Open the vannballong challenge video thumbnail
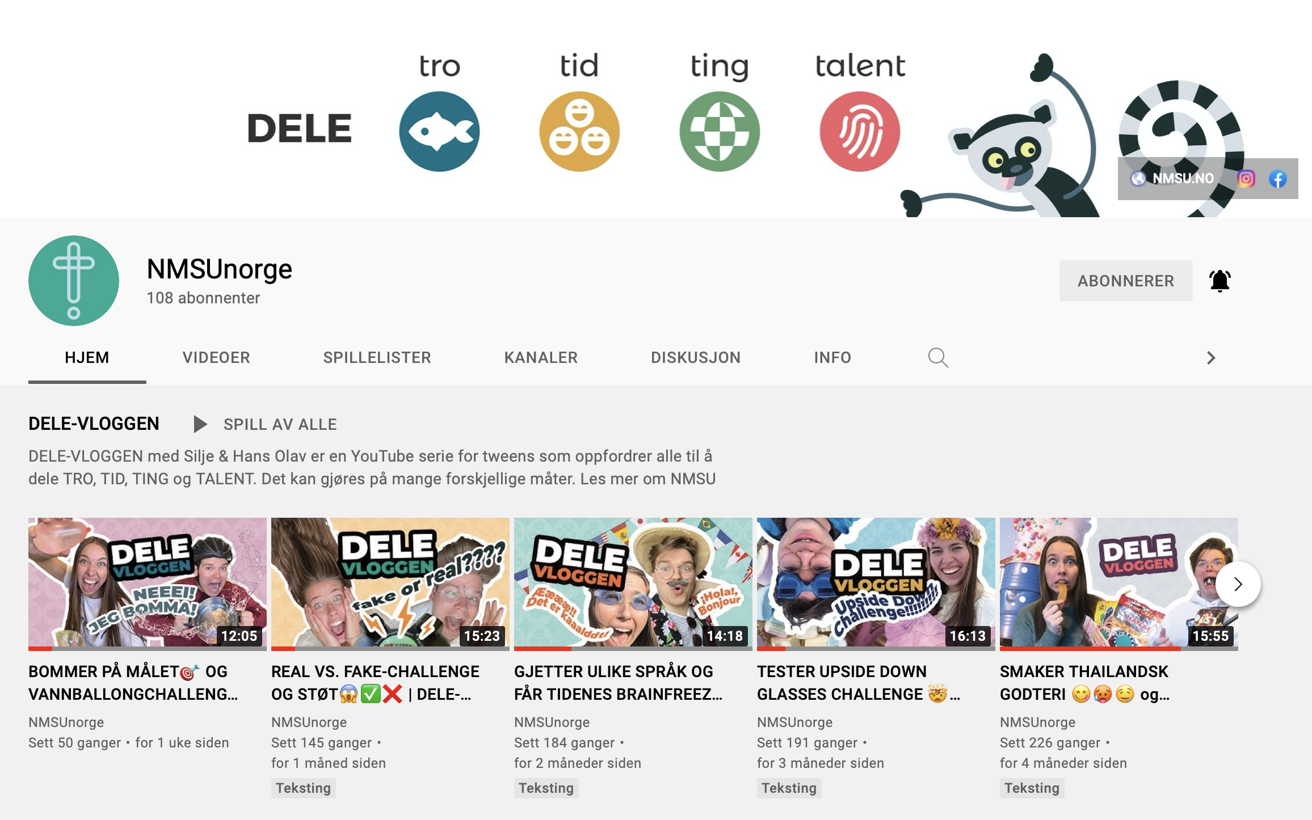The image size is (1312, 820). [148, 583]
